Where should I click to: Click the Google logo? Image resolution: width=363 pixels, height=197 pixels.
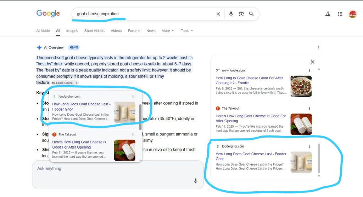point(48,13)
